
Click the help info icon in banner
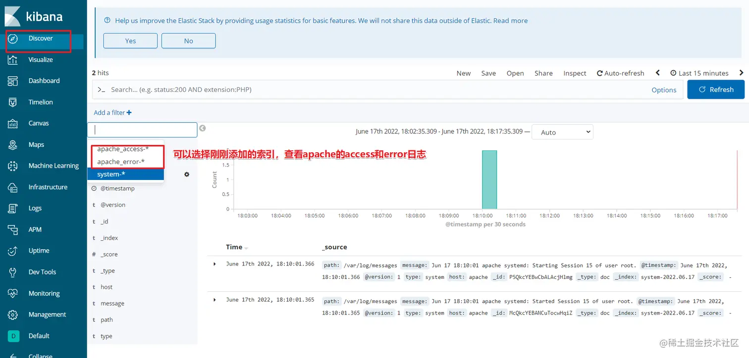tap(107, 20)
